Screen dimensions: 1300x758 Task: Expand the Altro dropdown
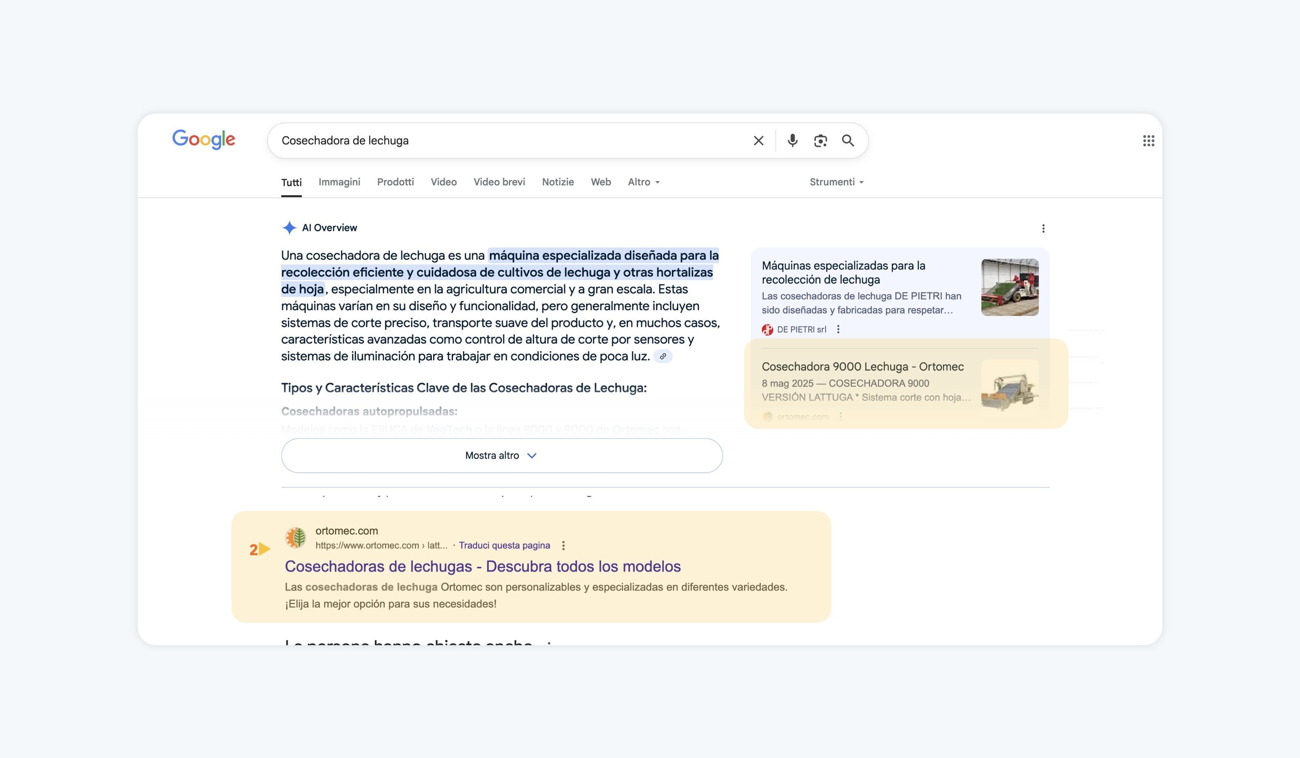tap(644, 182)
